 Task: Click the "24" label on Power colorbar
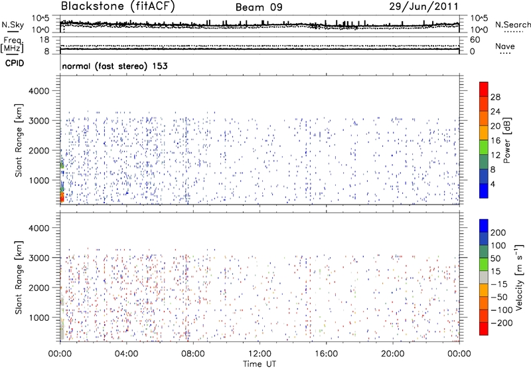tap(495, 112)
